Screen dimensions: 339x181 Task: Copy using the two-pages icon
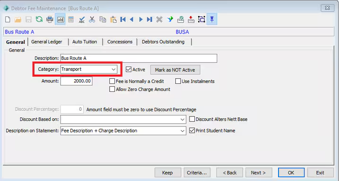[103, 19]
